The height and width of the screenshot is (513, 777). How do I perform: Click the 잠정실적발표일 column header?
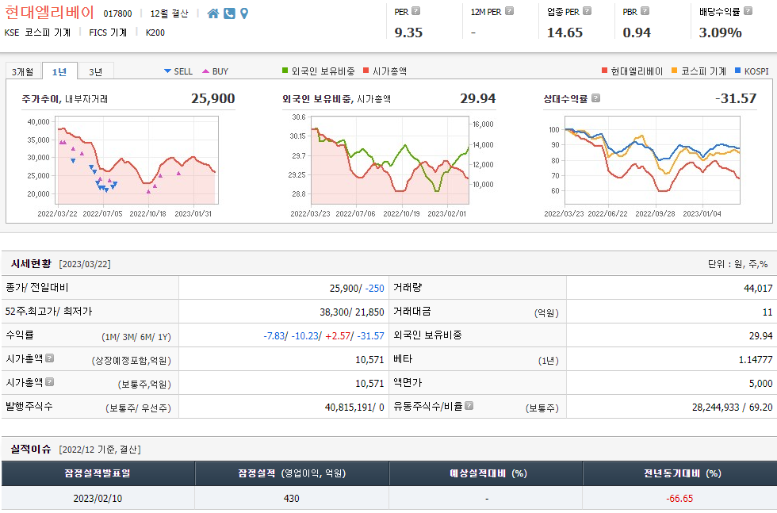click(x=98, y=473)
